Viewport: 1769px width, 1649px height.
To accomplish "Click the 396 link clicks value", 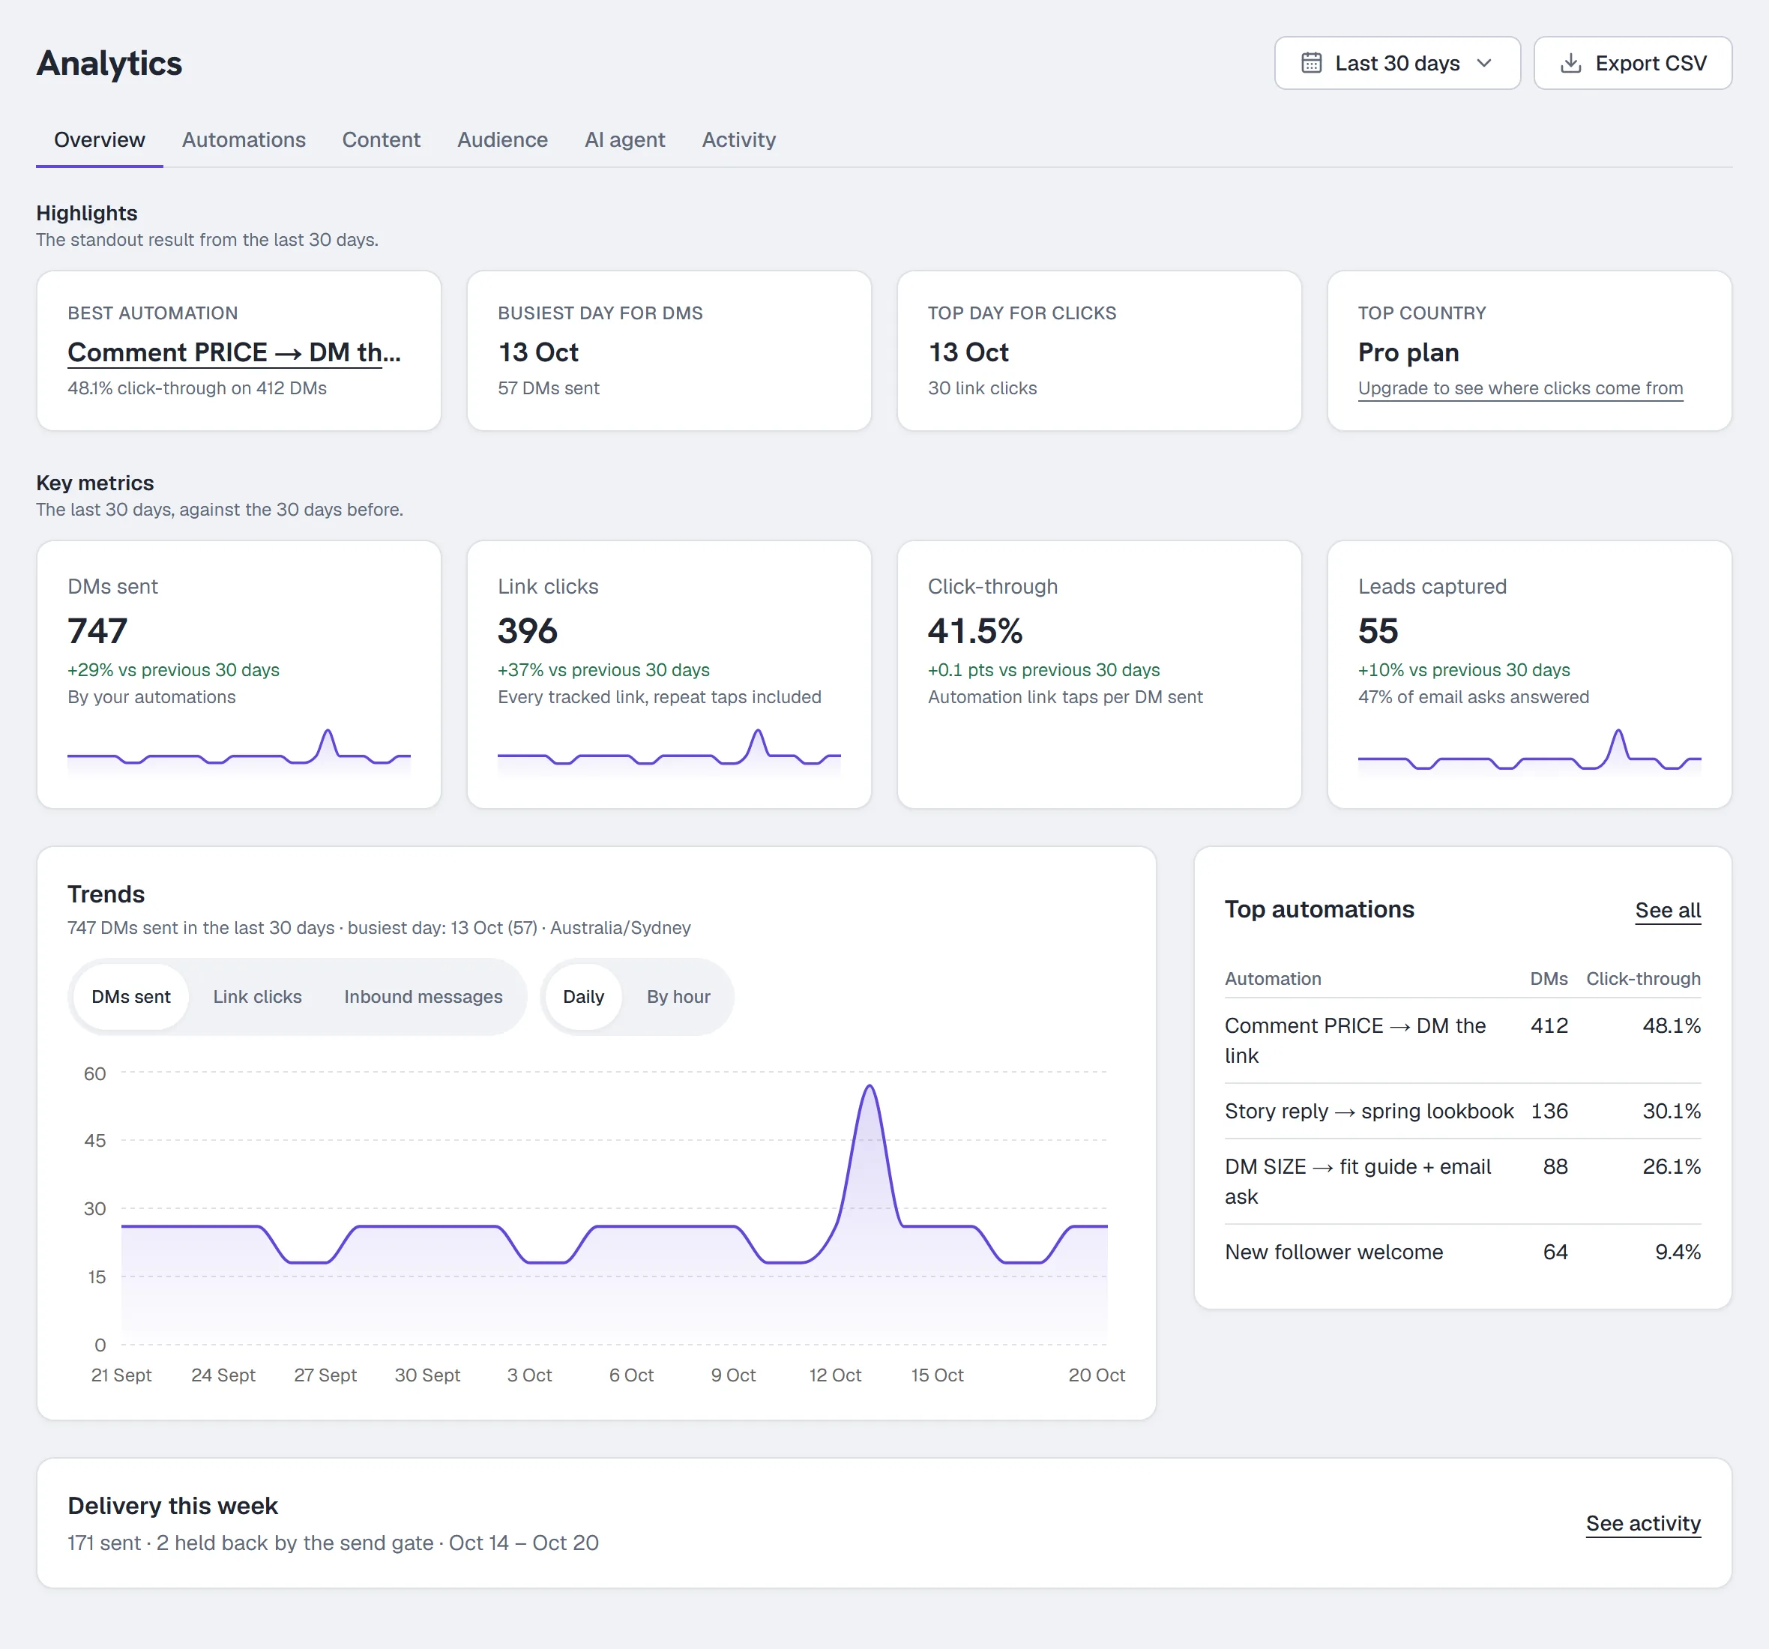I will 528,631.
